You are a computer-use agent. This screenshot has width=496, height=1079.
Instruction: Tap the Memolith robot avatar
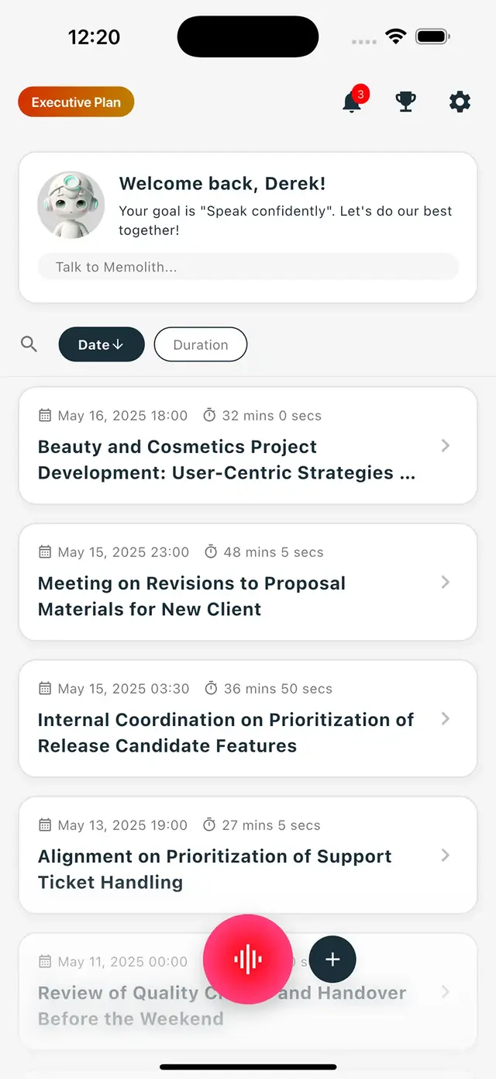(71, 205)
